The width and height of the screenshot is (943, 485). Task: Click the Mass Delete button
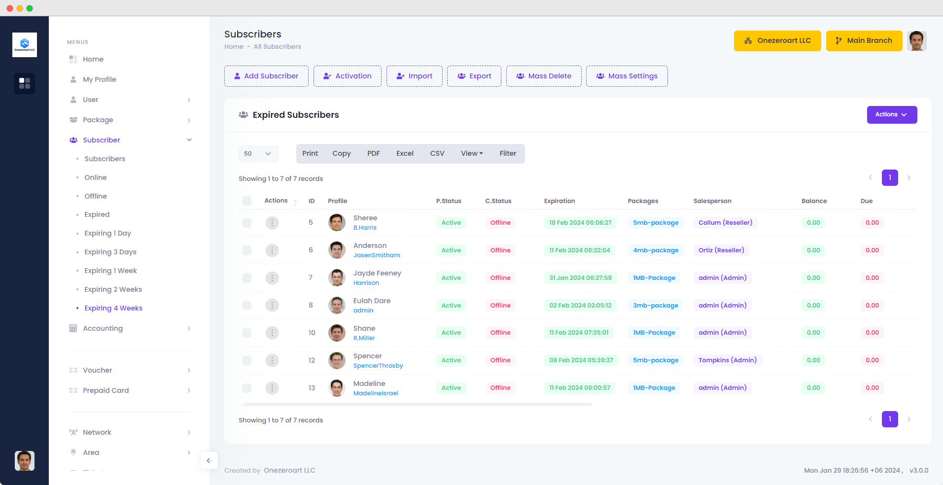coord(544,76)
